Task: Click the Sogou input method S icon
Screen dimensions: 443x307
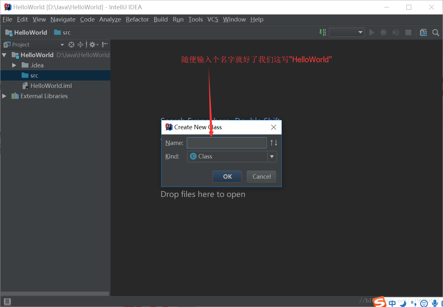Action: [x=379, y=302]
